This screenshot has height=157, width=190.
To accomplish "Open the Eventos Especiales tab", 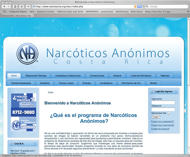I will [x=21, y=83].
